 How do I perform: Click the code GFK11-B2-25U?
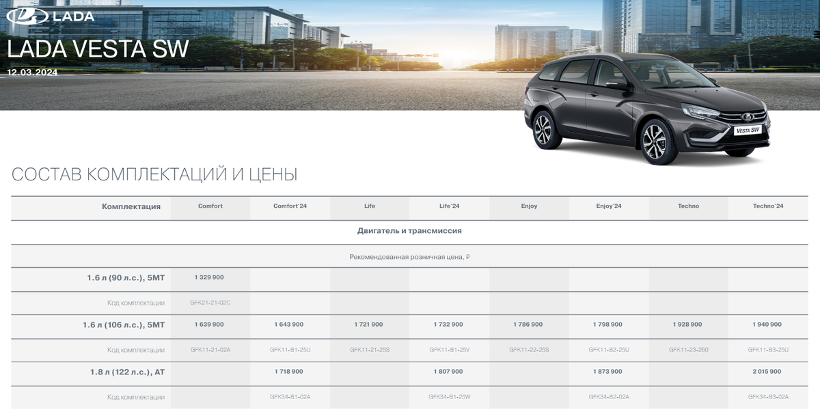pyautogui.click(x=609, y=349)
